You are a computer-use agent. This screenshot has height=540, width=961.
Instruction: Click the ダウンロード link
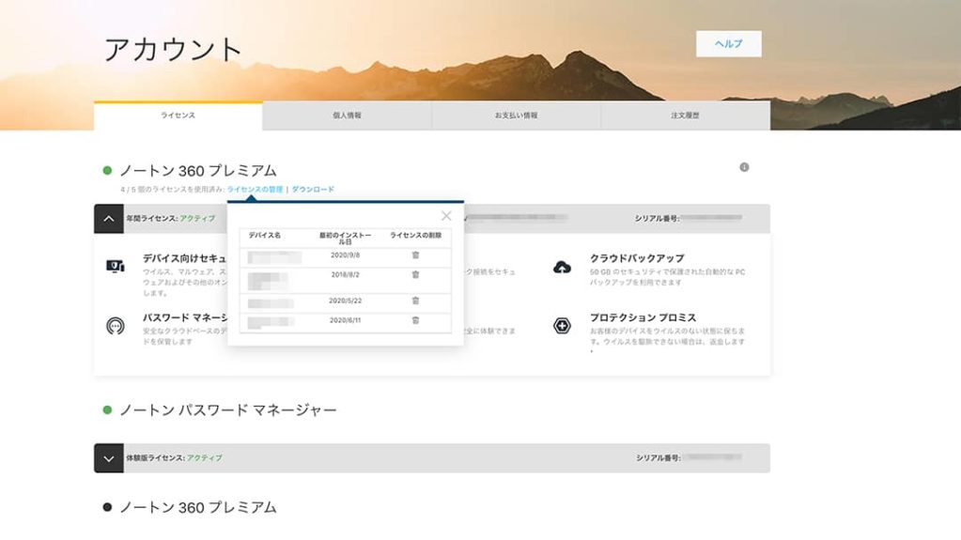click(x=313, y=190)
